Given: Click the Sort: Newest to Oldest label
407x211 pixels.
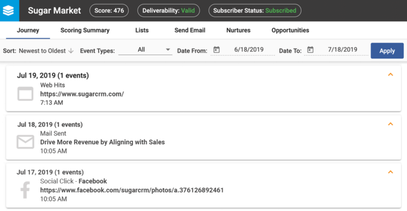Looking at the screenshot, I should coord(34,51).
